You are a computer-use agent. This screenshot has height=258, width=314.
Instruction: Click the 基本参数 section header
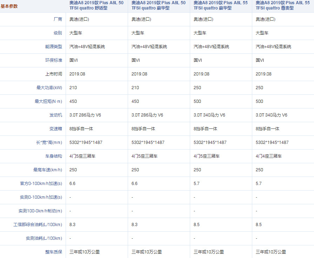tap(9, 6)
